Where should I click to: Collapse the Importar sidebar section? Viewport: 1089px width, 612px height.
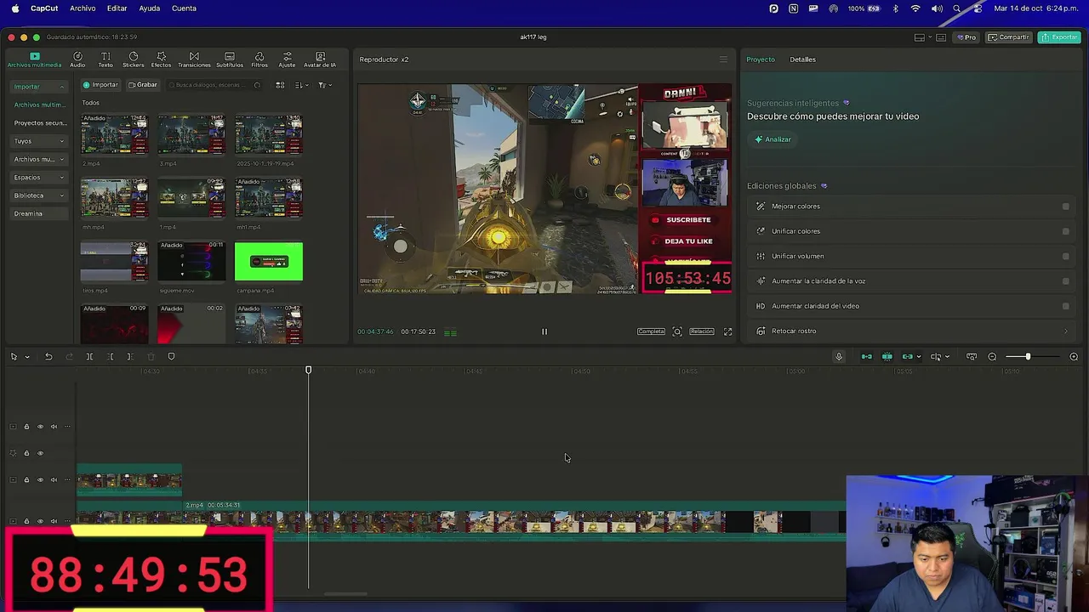[61, 87]
